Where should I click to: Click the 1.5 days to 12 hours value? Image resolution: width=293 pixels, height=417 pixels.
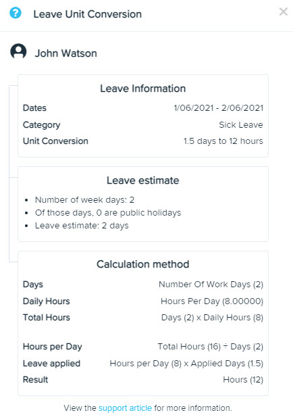(223, 141)
